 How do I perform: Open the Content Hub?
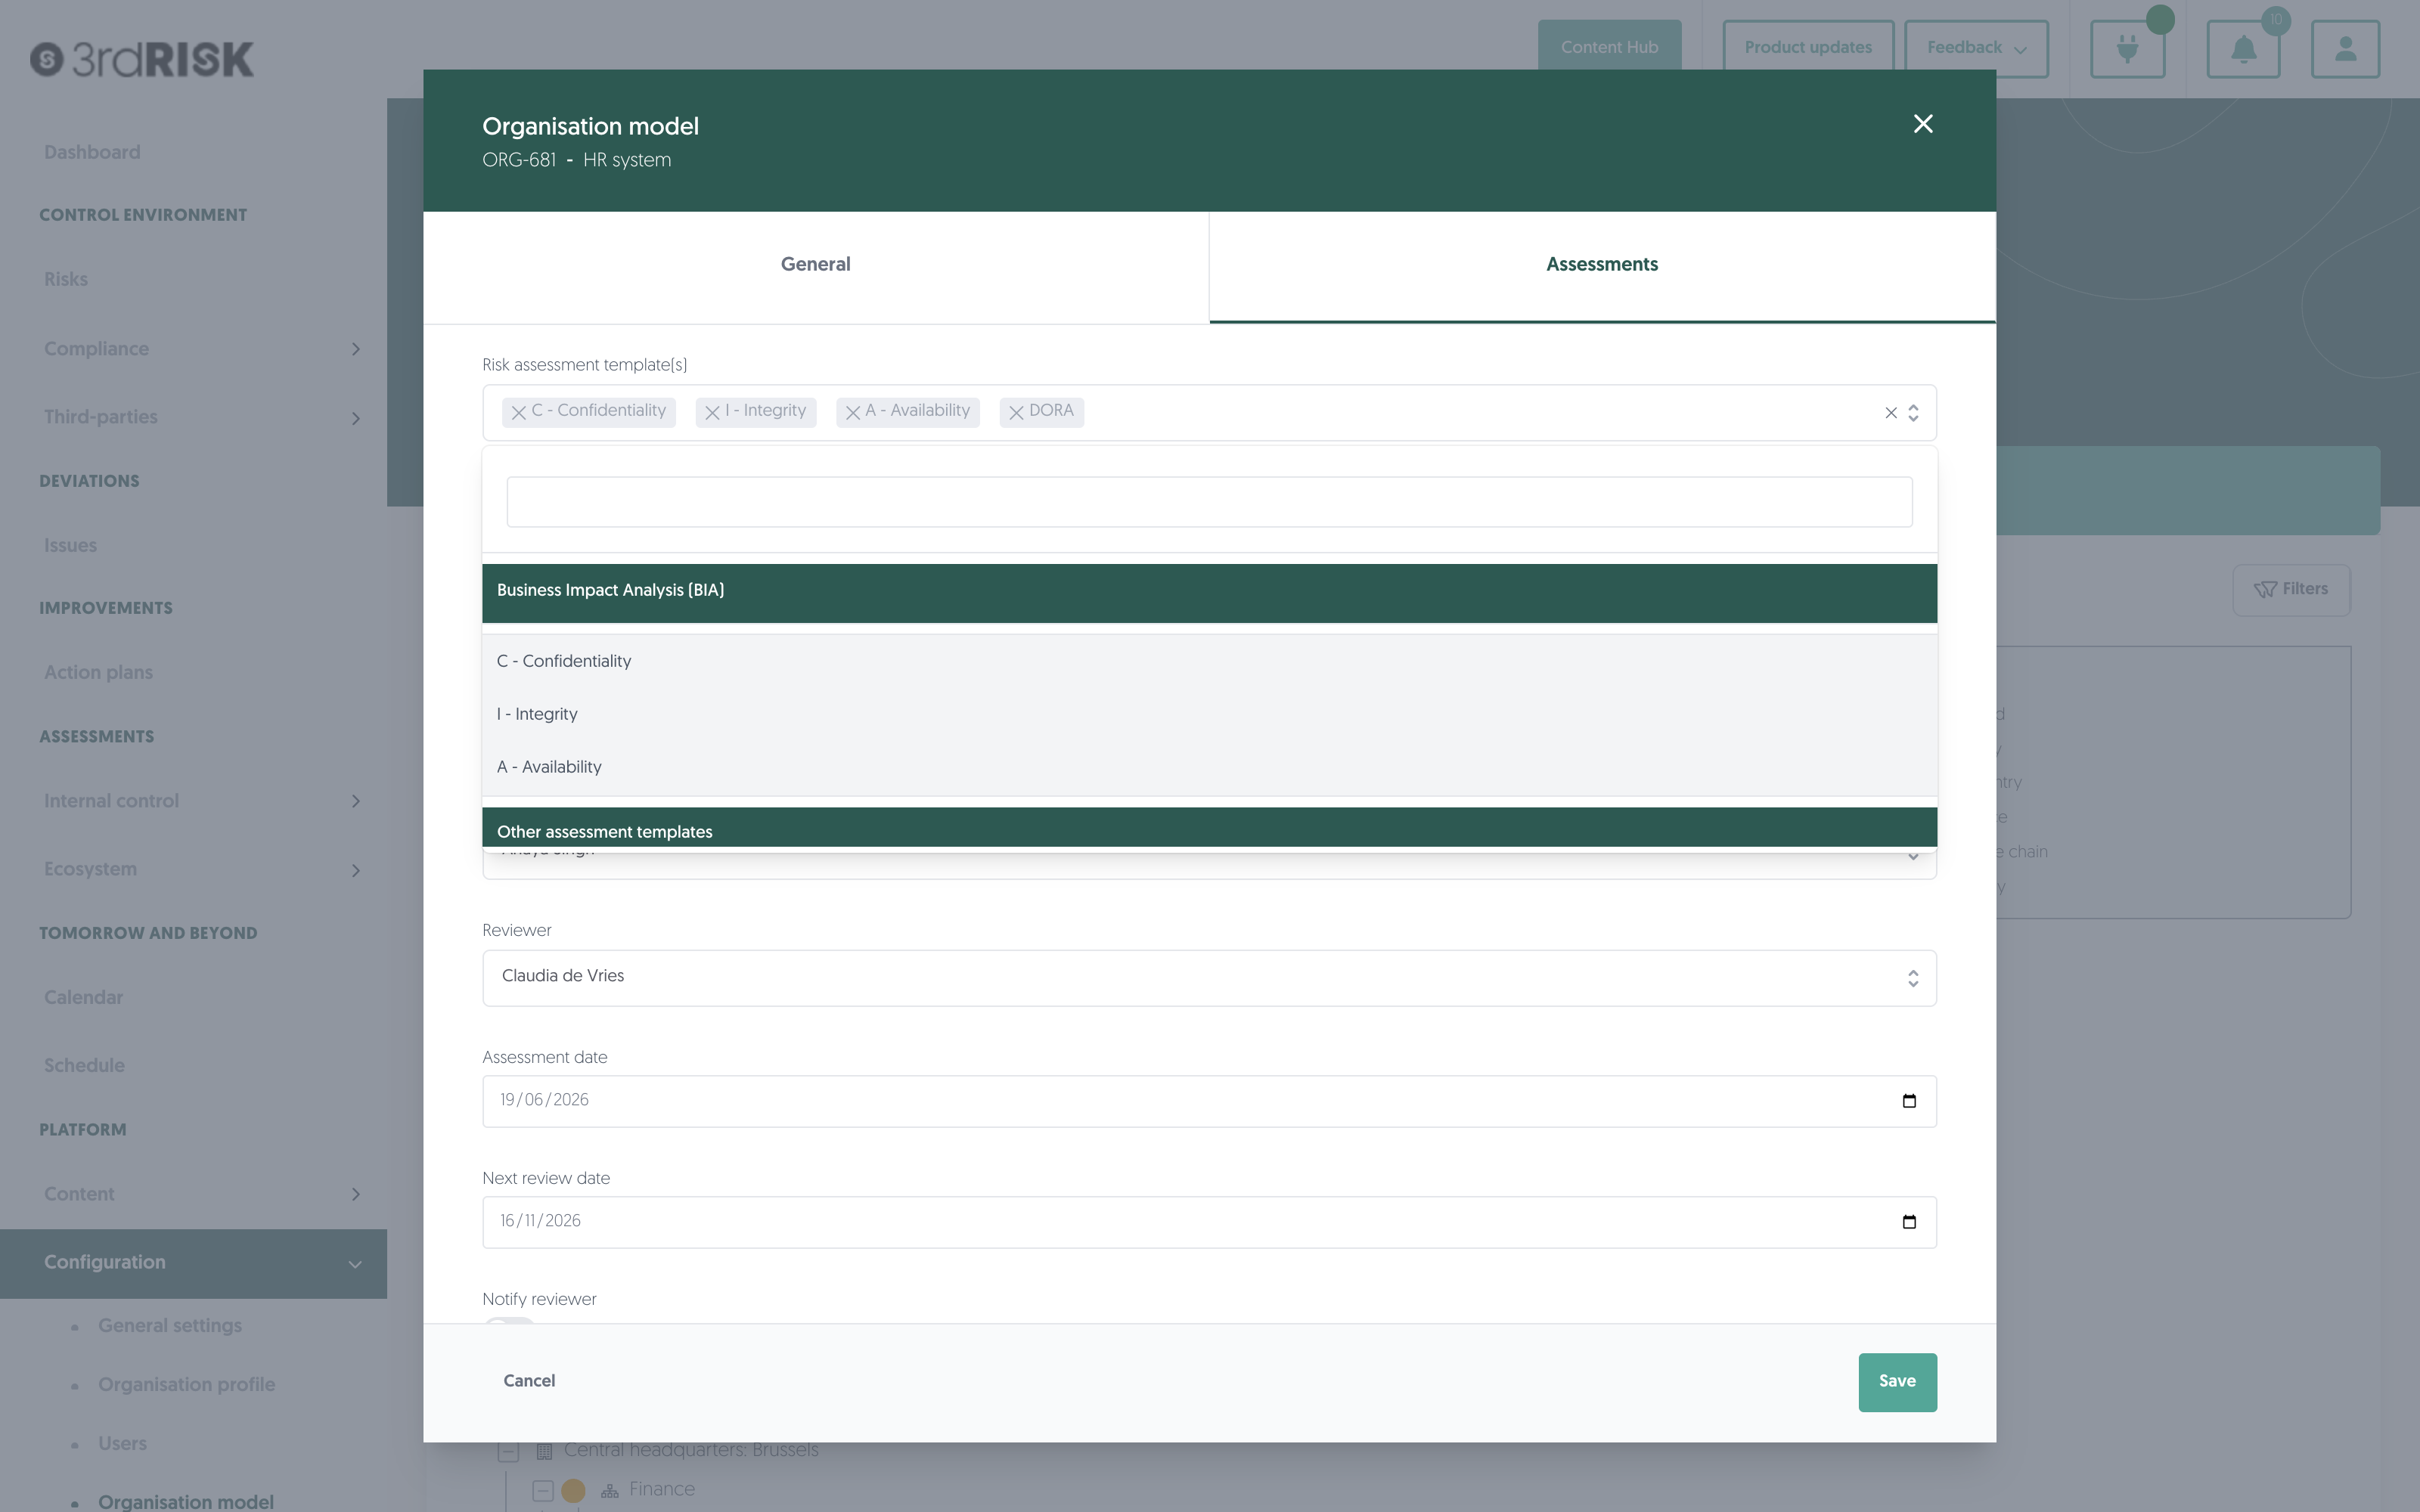[x=1609, y=47]
